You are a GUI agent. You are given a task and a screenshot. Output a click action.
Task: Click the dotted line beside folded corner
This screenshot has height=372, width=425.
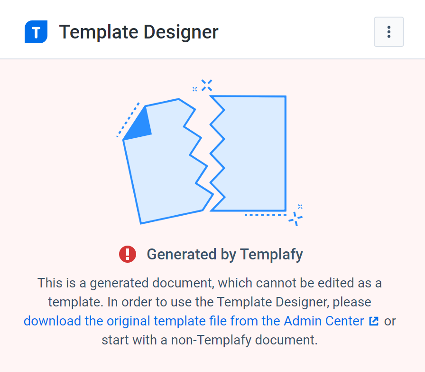pos(128,120)
